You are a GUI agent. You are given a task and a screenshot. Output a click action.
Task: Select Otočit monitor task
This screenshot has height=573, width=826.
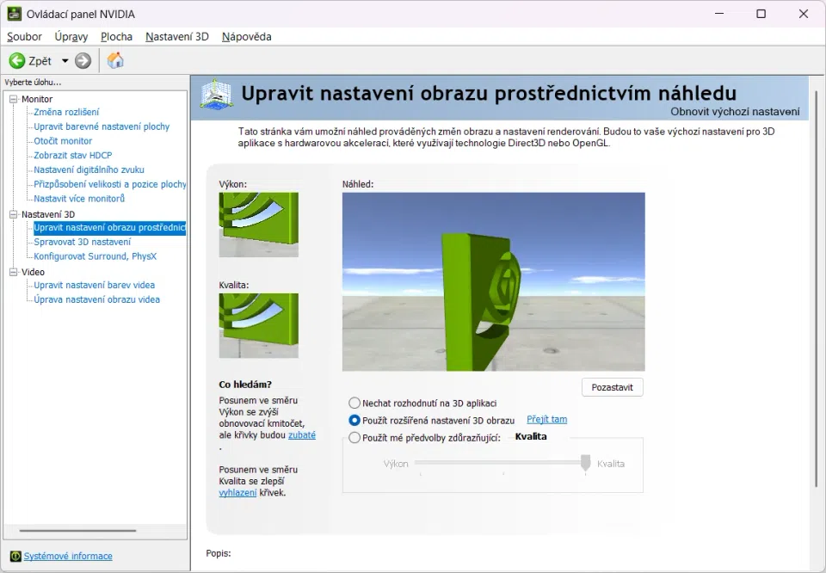63,141
